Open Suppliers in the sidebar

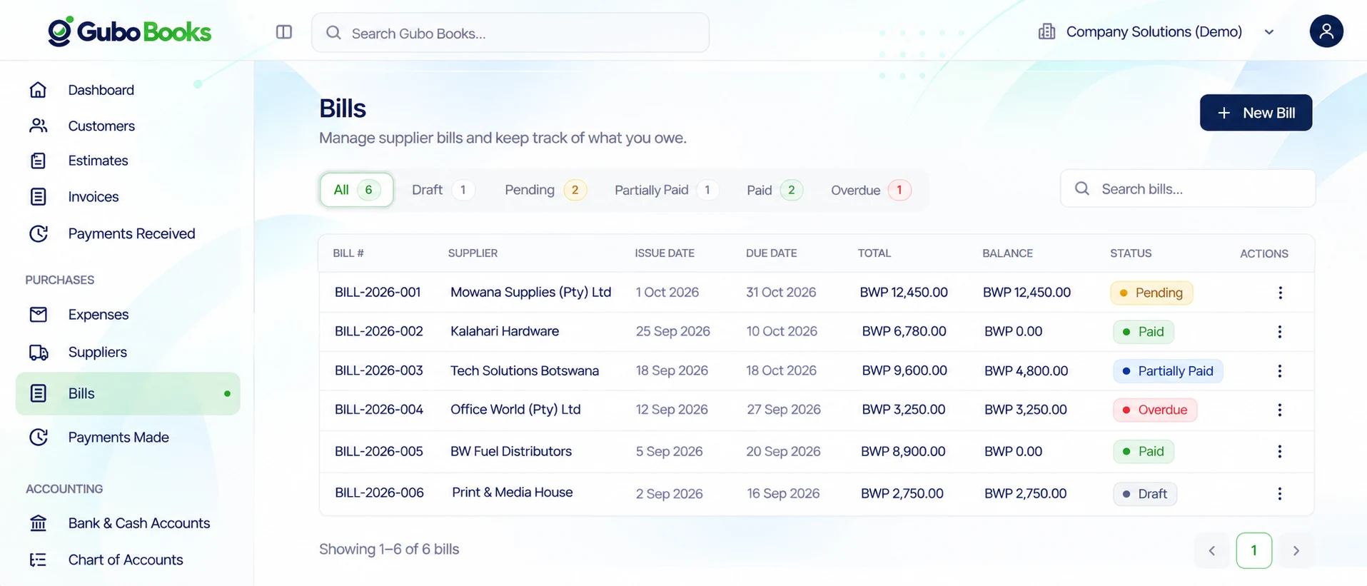97,352
